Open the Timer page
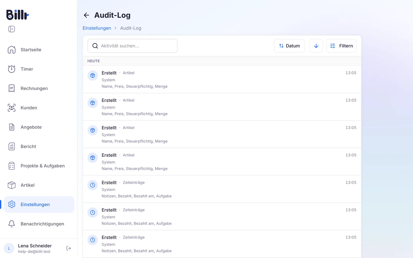The height and width of the screenshot is (258, 413). tap(39, 69)
